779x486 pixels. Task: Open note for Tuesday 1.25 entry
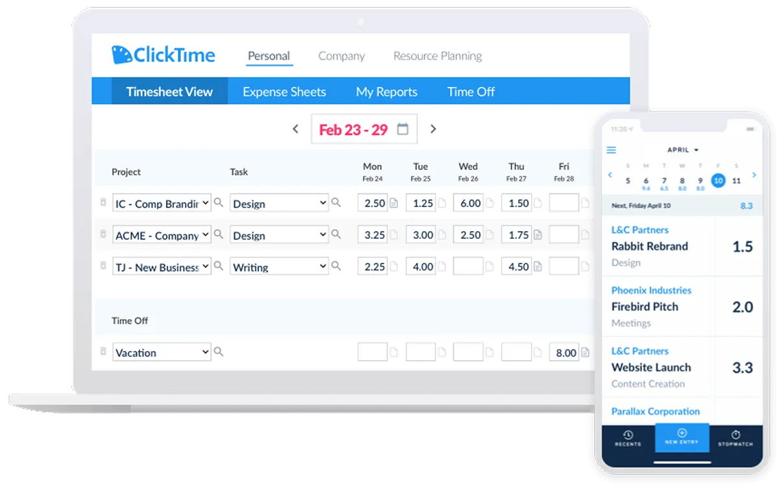[x=441, y=203]
